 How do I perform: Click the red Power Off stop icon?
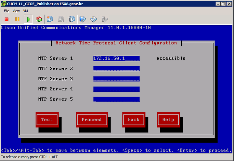(6, 19)
